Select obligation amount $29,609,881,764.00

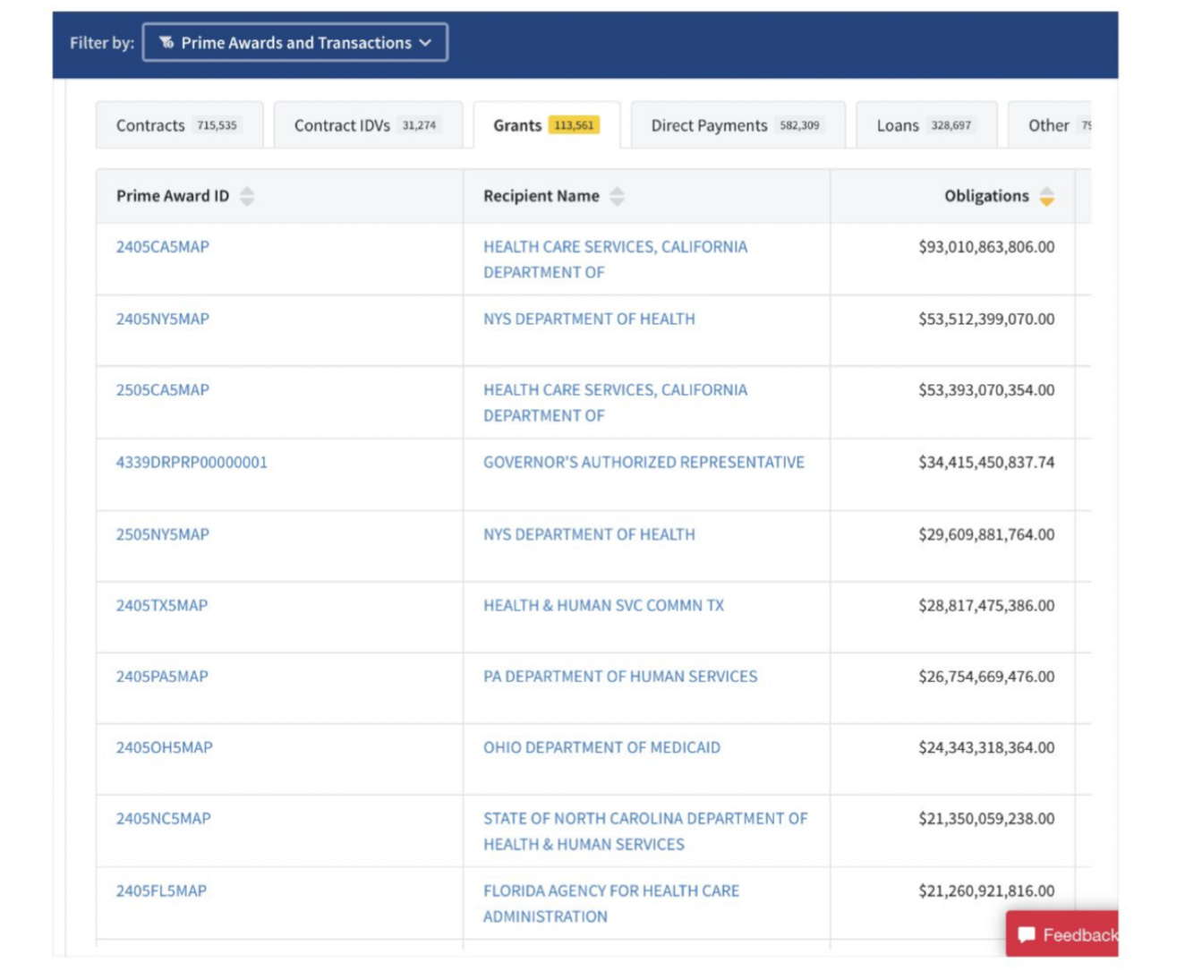pyautogui.click(x=986, y=534)
